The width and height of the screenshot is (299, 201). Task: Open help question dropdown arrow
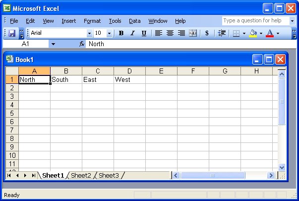[x=292, y=21]
